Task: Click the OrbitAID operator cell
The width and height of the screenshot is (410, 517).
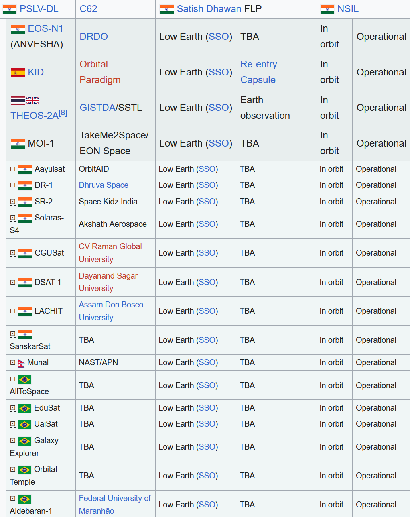Action: [115, 169]
